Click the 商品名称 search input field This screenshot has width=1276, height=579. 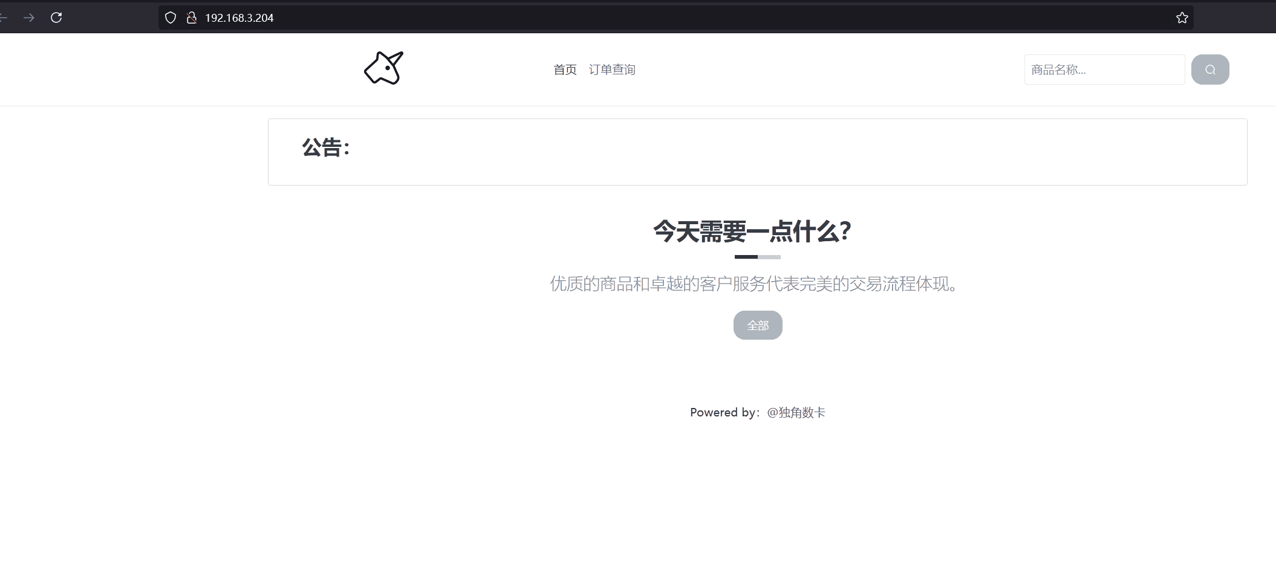[1104, 69]
